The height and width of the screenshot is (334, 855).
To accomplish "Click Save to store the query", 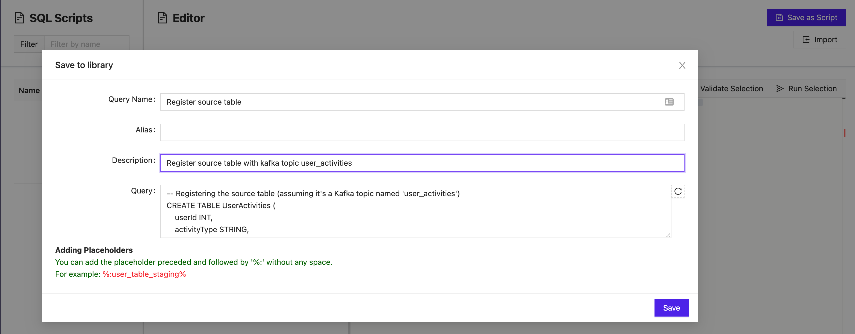I will point(671,308).
